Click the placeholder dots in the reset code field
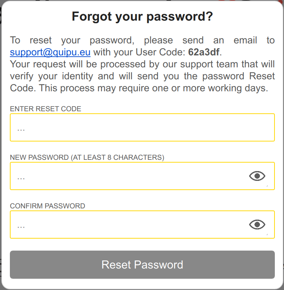 click(x=21, y=128)
